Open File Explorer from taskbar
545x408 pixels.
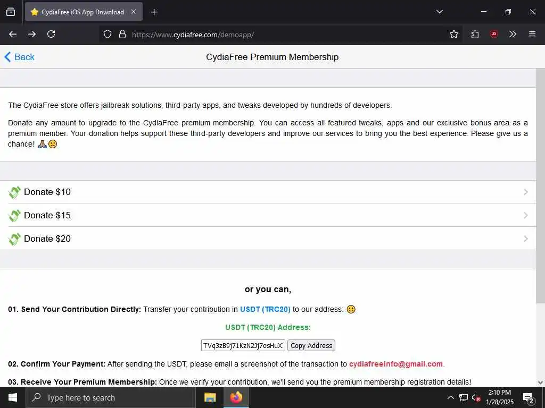(210, 397)
